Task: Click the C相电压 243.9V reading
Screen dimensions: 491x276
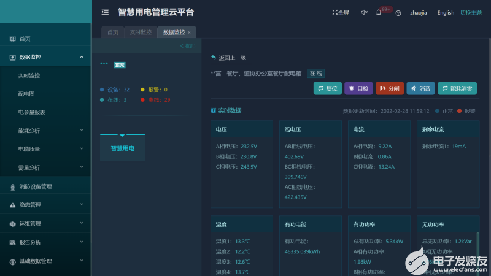Action: pos(236,167)
